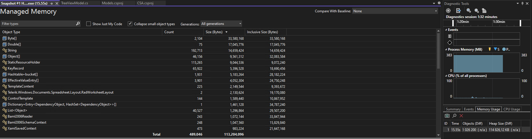Click the Hashtable+bucket[] row icon
Screen dimensions: 532x139
pos(5,74)
